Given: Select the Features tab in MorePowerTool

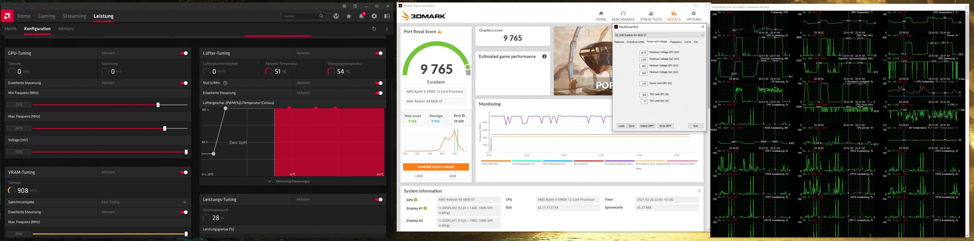Looking at the screenshot, I should (x=619, y=42).
